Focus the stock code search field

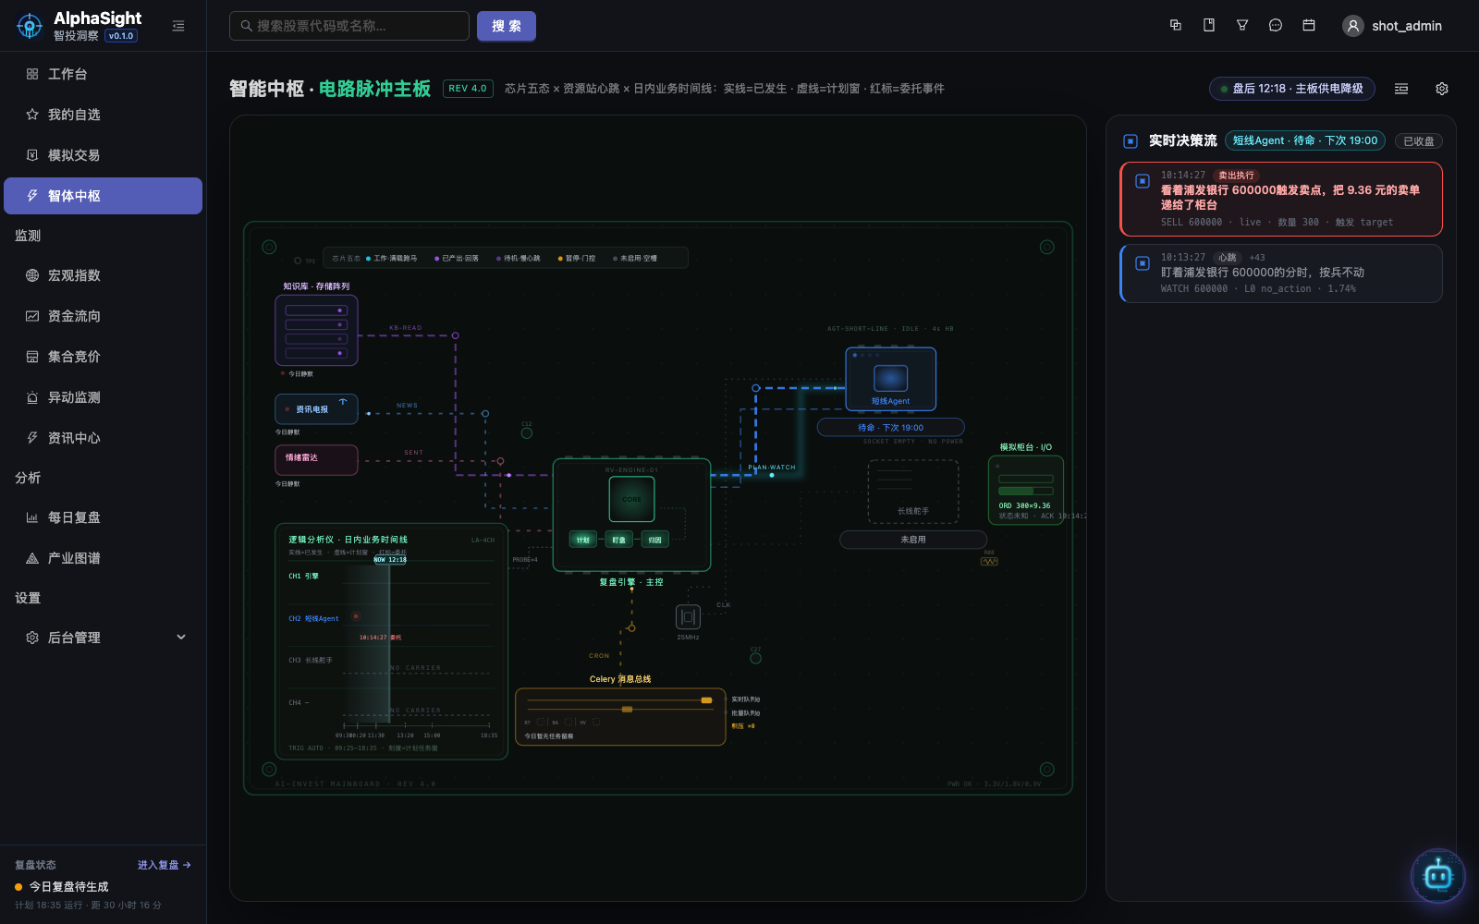(349, 26)
